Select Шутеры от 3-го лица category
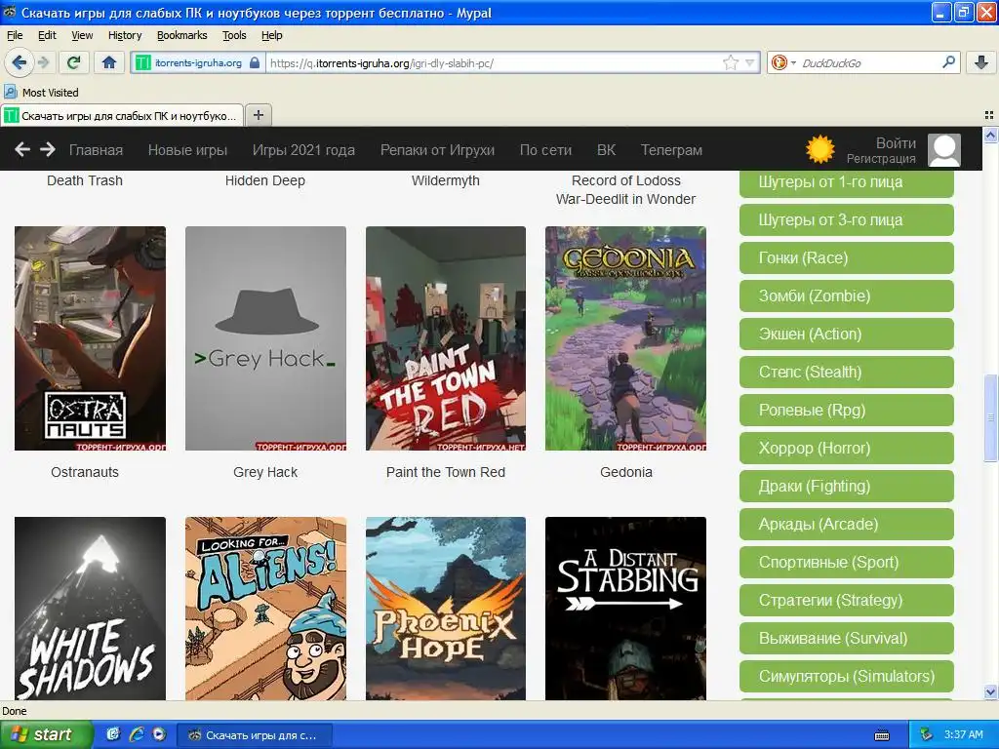This screenshot has width=999, height=749. tap(846, 219)
